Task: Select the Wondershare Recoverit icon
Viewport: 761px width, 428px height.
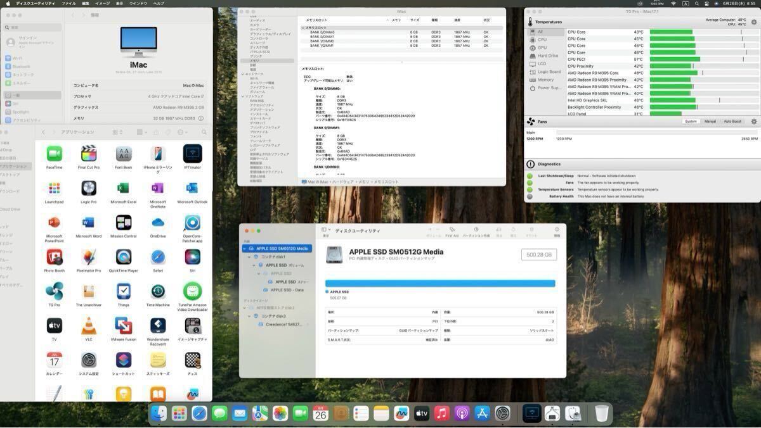Action: (x=158, y=325)
